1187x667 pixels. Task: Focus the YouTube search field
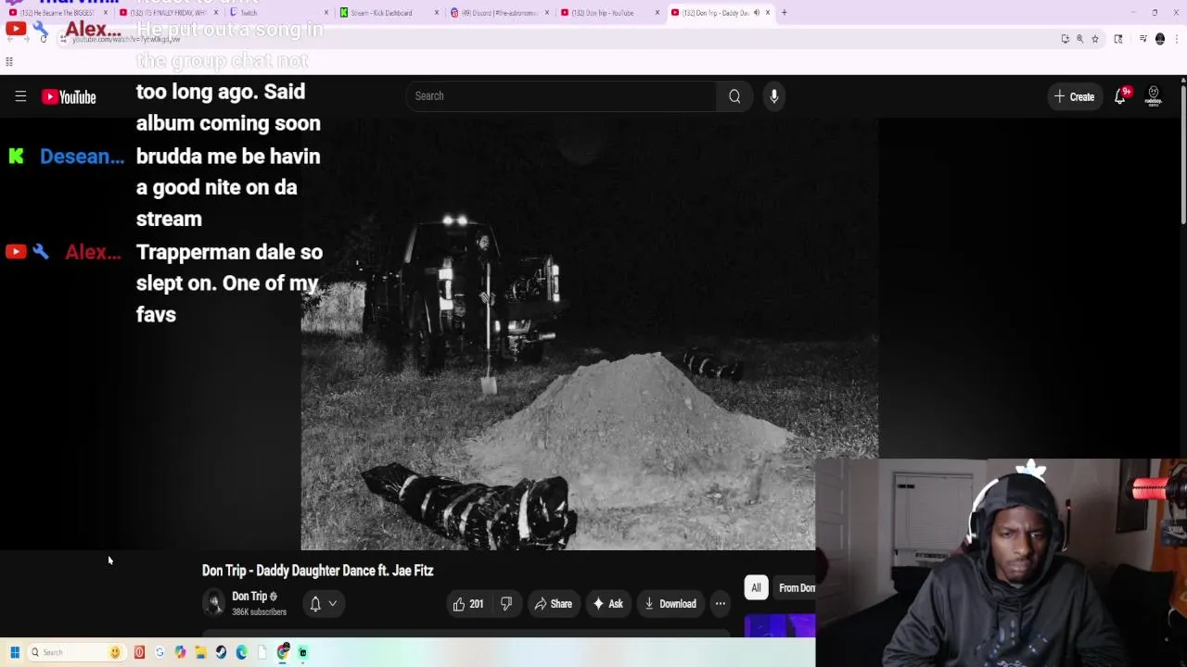[561, 96]
